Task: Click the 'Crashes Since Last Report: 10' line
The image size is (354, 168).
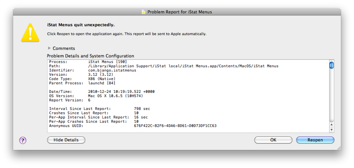Action: pos(94,113)
